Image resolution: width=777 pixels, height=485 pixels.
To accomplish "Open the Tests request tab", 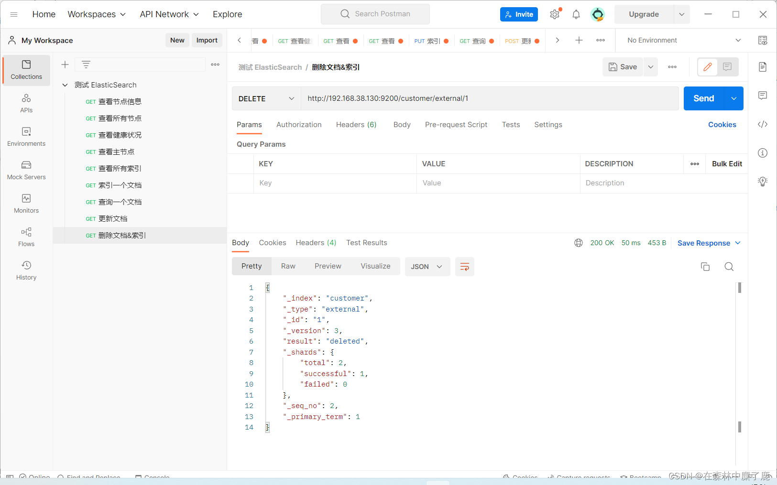I will click(511, 125).
